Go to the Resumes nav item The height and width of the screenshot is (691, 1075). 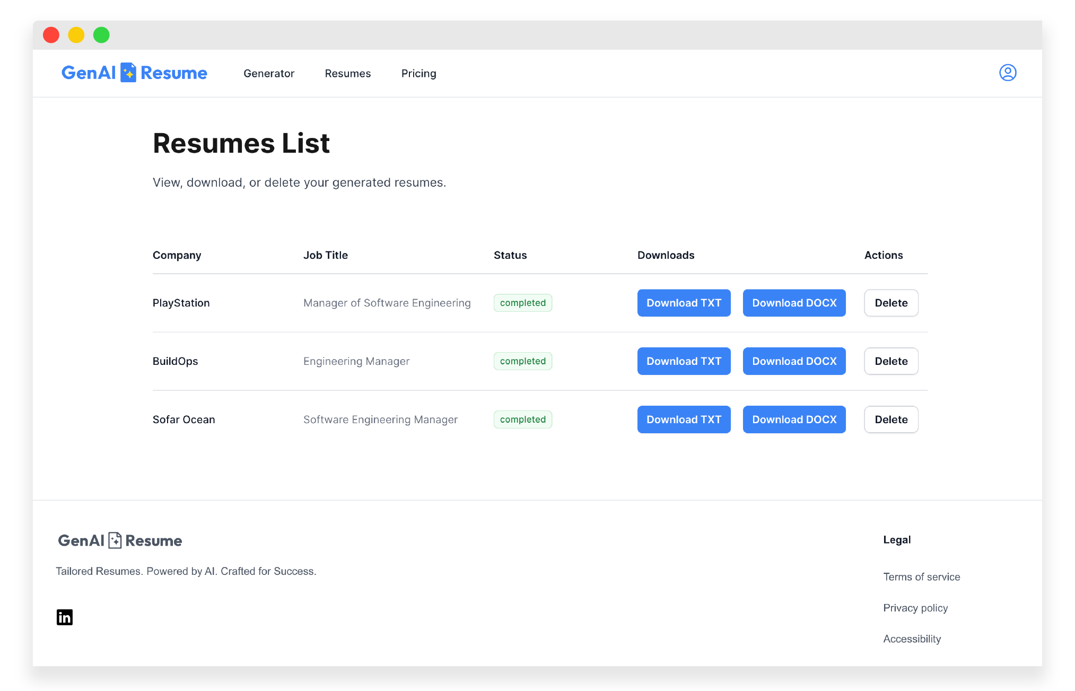[347, 74]
